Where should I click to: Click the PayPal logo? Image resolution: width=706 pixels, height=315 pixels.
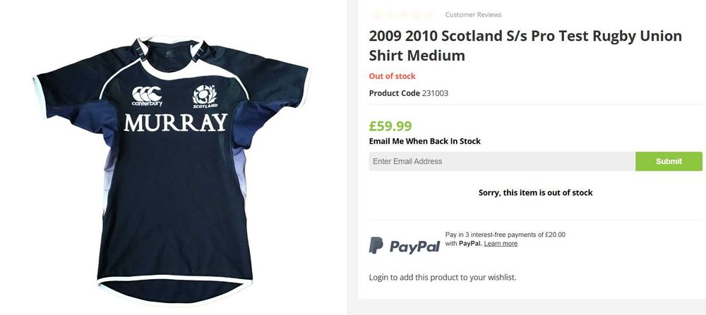(405, 245)
